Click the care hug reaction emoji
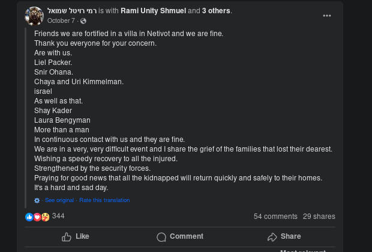 [46, 217]
